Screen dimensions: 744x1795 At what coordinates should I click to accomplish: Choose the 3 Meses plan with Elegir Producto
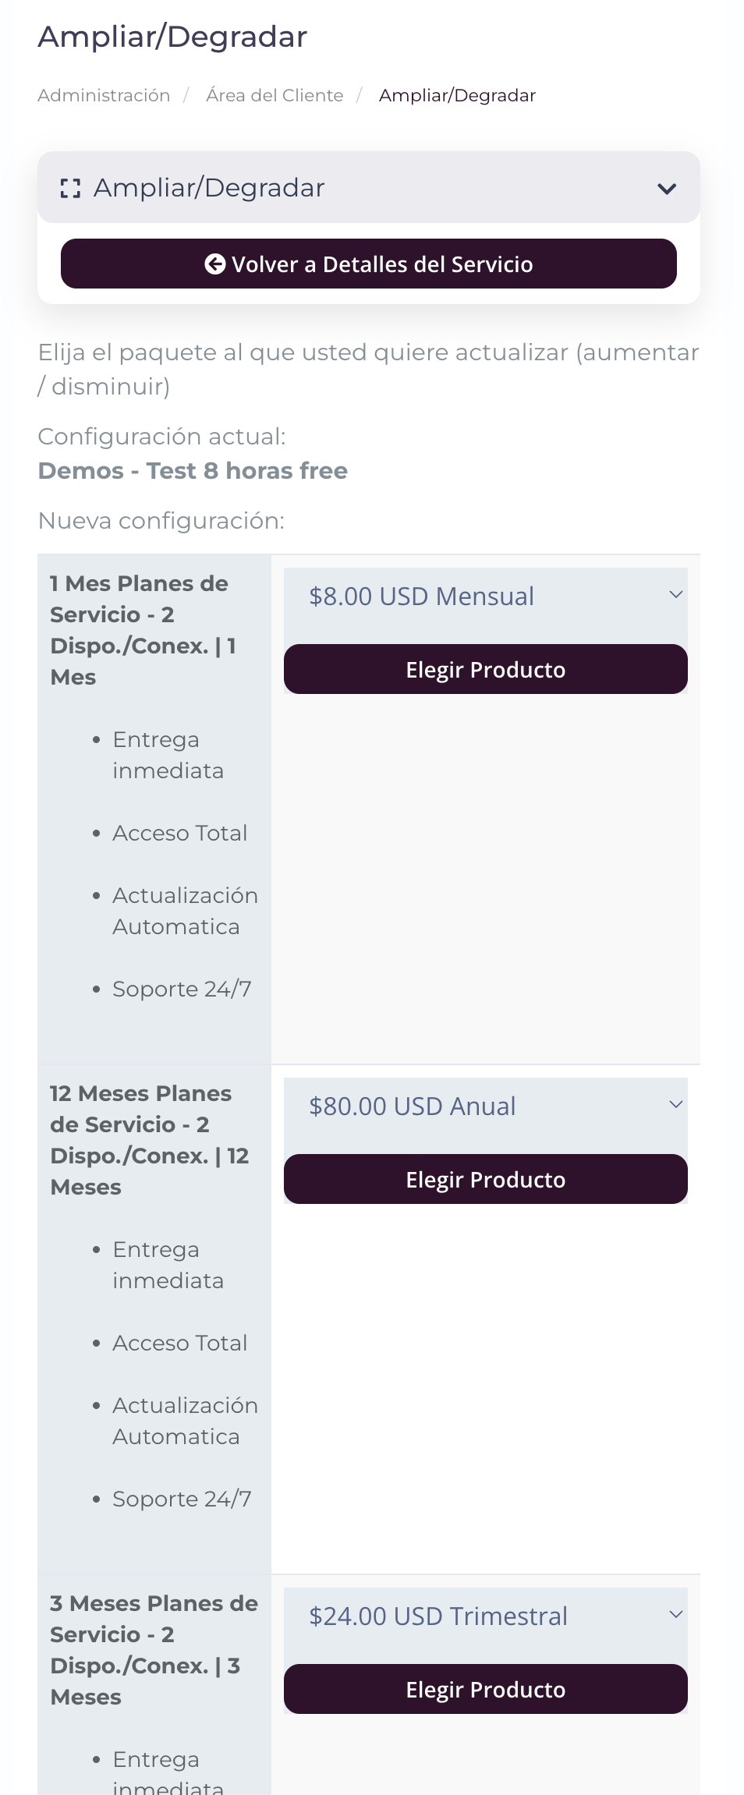pyautogui.click(x=486, y=1689)
